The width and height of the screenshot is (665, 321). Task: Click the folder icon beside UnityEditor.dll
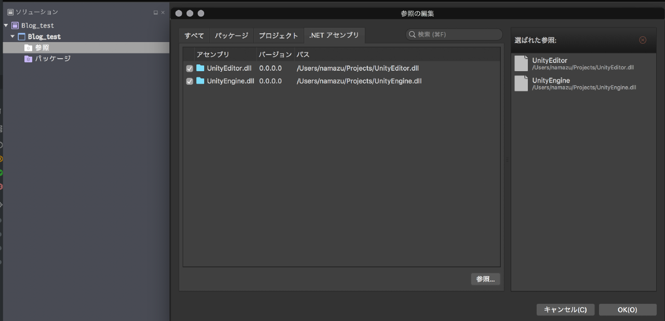point(201,68)
